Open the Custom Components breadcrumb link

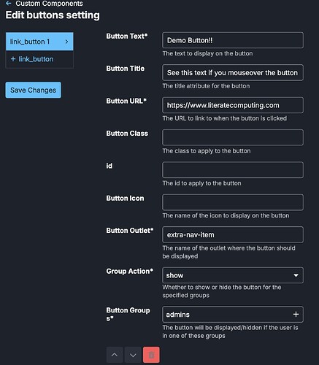[49, 4]
